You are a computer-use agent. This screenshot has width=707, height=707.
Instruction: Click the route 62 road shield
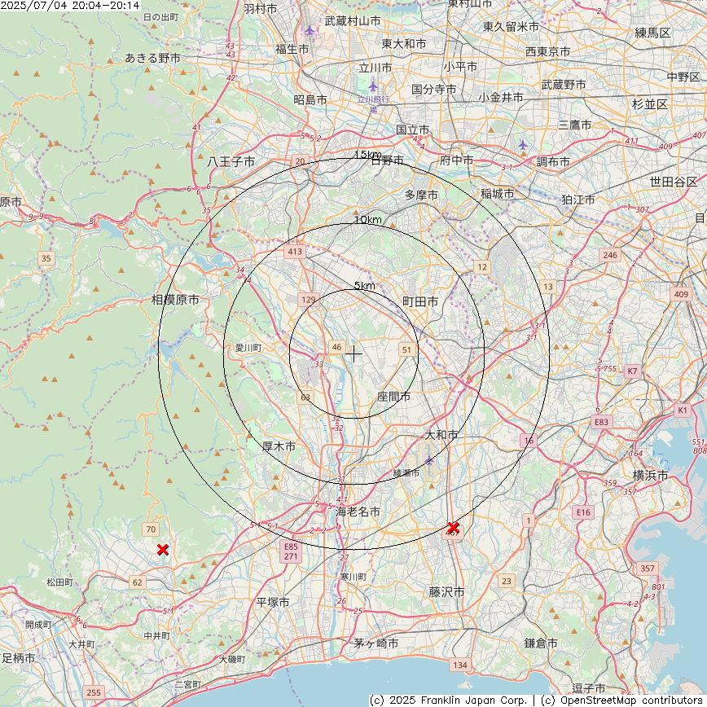[x=138, y=582]
